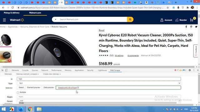Open Windows Start menu
Image resolution: width=200 pixels, height=112 pixels.
[x=3, y=109]
